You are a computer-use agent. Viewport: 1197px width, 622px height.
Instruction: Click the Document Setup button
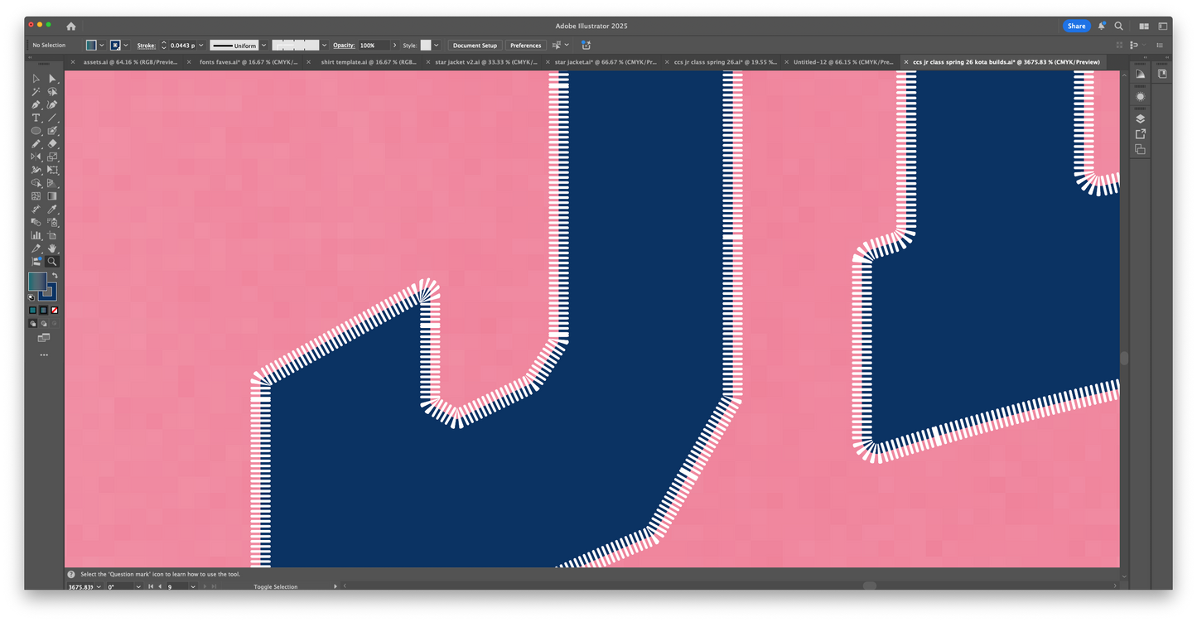pos(475,46)
